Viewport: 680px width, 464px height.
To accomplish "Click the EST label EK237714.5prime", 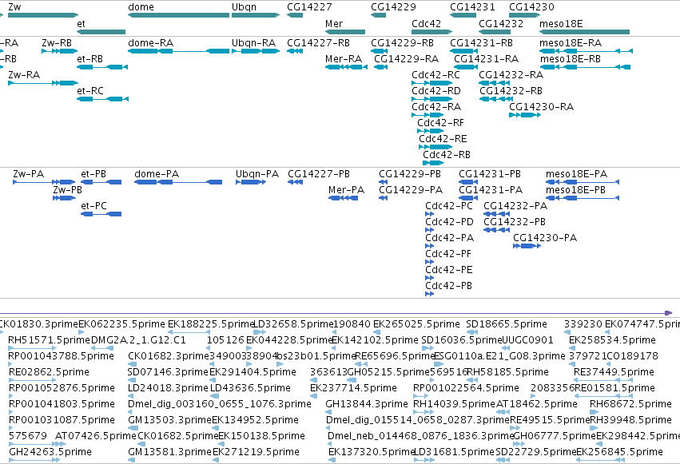I will pos(353,388).
